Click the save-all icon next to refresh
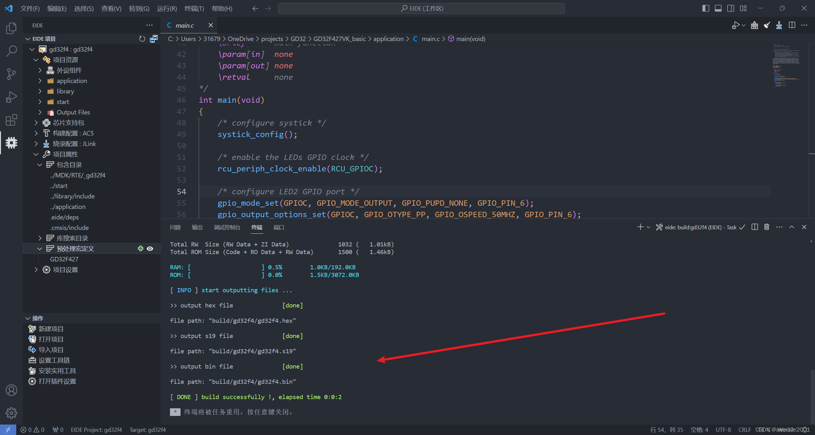The width and height of the screenshot is (815, 435). (154, 39)
